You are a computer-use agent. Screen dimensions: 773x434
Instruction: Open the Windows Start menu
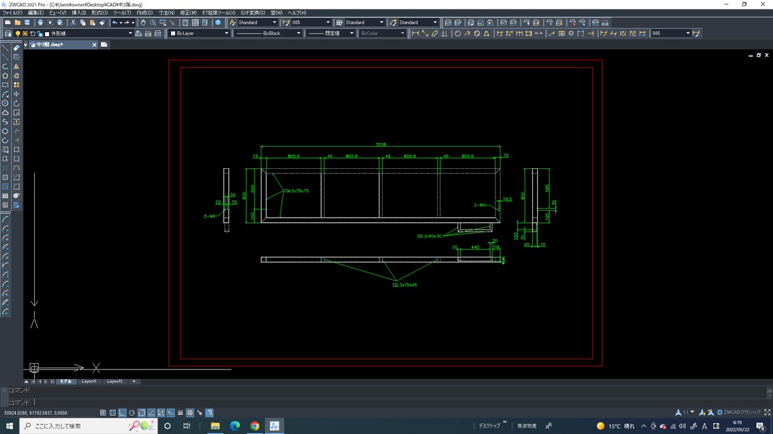tap(10, 426)
